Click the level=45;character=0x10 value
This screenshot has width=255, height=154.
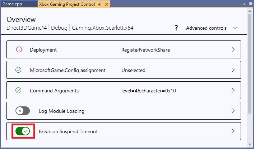[149, 91]
